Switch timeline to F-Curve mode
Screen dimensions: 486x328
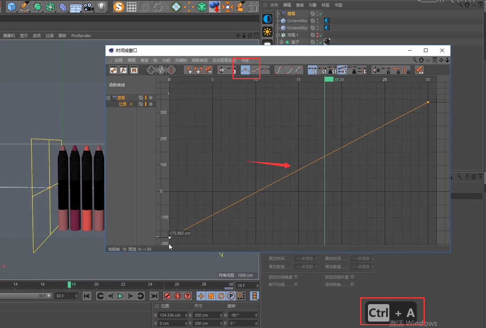pos(124,70)
